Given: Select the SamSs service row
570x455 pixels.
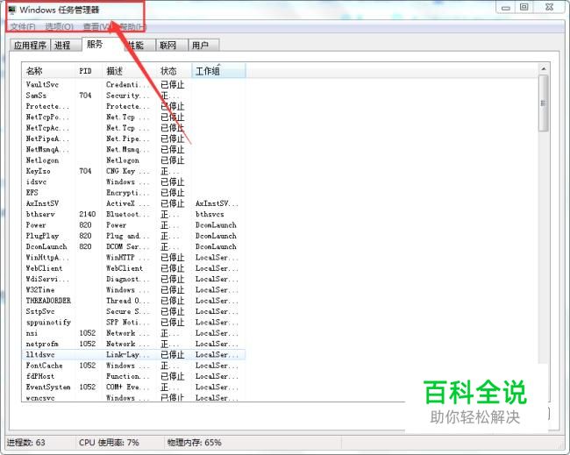Looking at the screenshot, I should [x=134, y=96].
